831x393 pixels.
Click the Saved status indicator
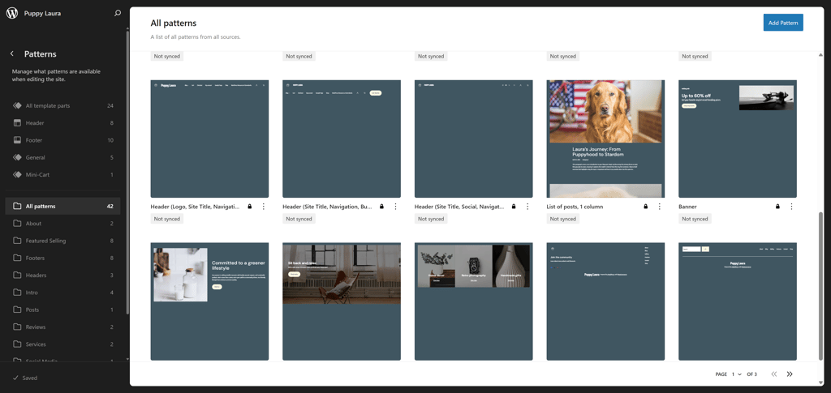click(25, 378)
